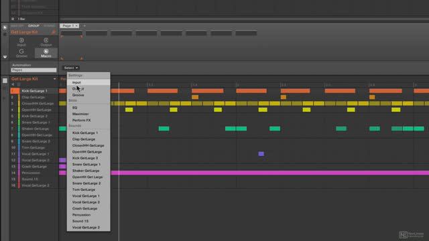
Task: Click the purple note on Vocal GetLarge 1 row
Action: 261,154
